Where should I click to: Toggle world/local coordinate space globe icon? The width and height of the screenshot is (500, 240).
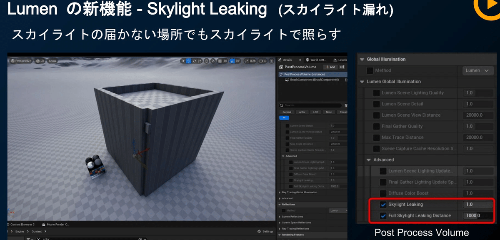pyautogui.click(x=207, y=61)
